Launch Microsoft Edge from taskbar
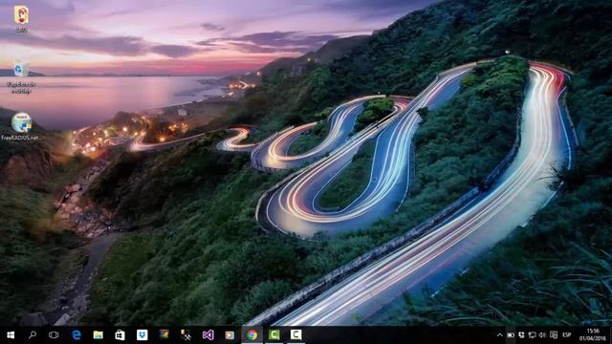 76,334
